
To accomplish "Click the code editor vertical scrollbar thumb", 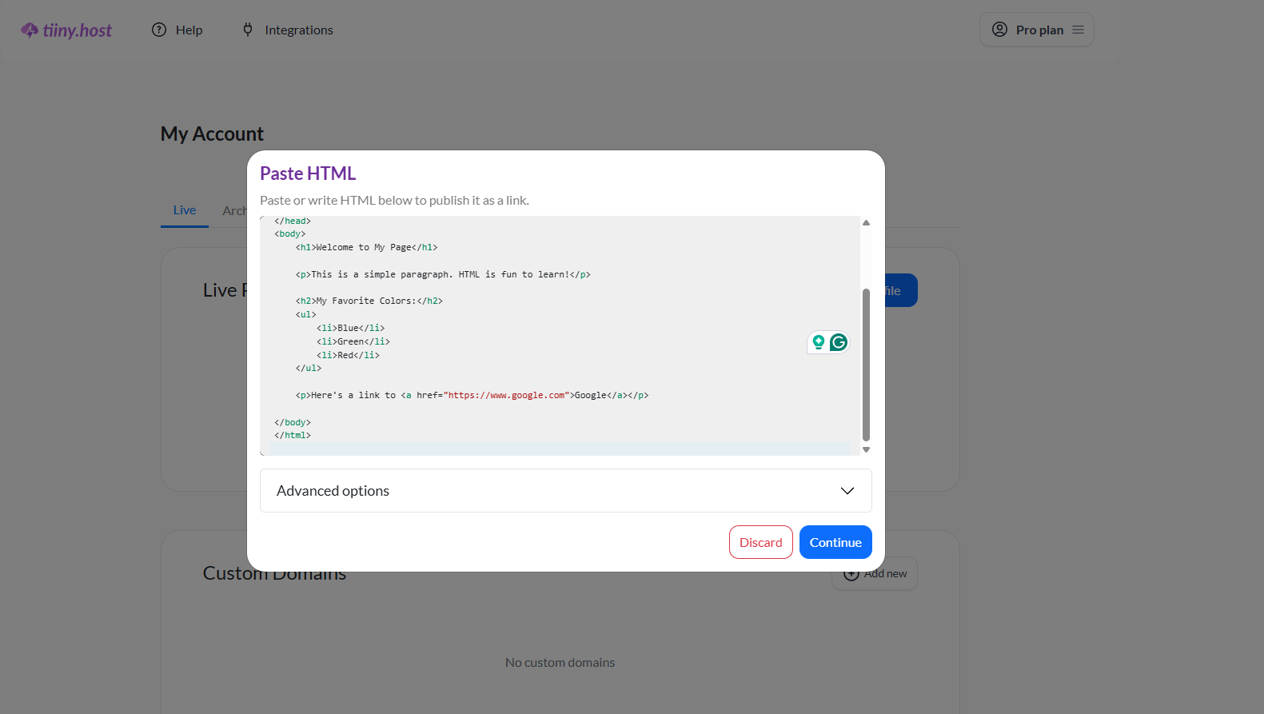I will coord(866,364).
